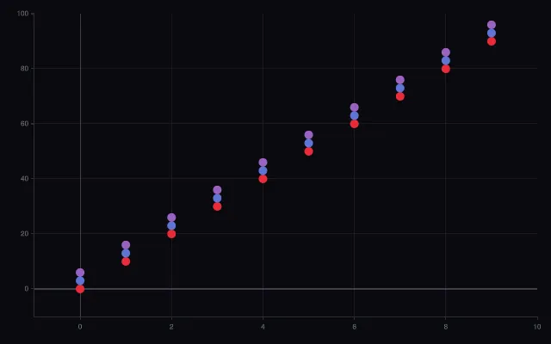Choose the purple point at x=5
551x344 pixels.
(x=308, y=135)
